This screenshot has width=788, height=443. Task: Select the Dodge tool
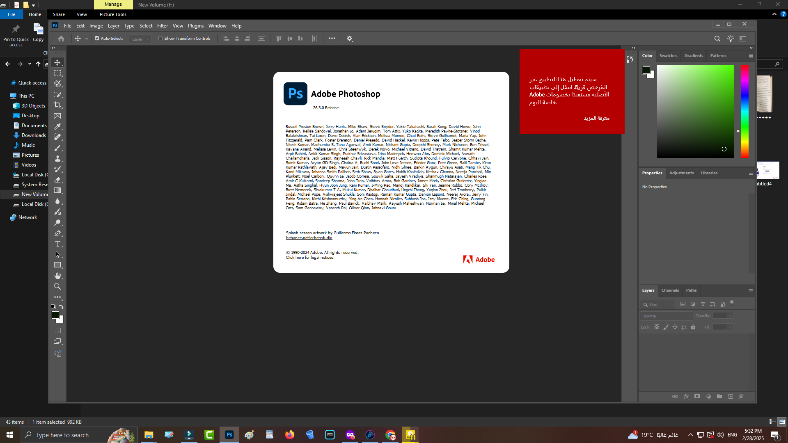click(x=57, y=222)
